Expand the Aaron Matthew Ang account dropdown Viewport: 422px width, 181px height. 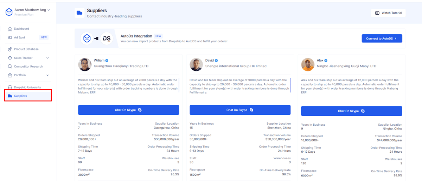coord(49,10)
